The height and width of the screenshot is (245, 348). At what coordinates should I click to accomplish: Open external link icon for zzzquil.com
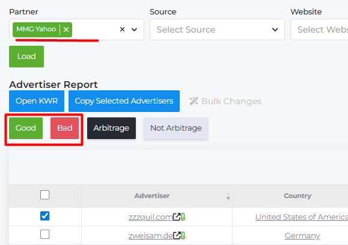click(x=177, y=217)
